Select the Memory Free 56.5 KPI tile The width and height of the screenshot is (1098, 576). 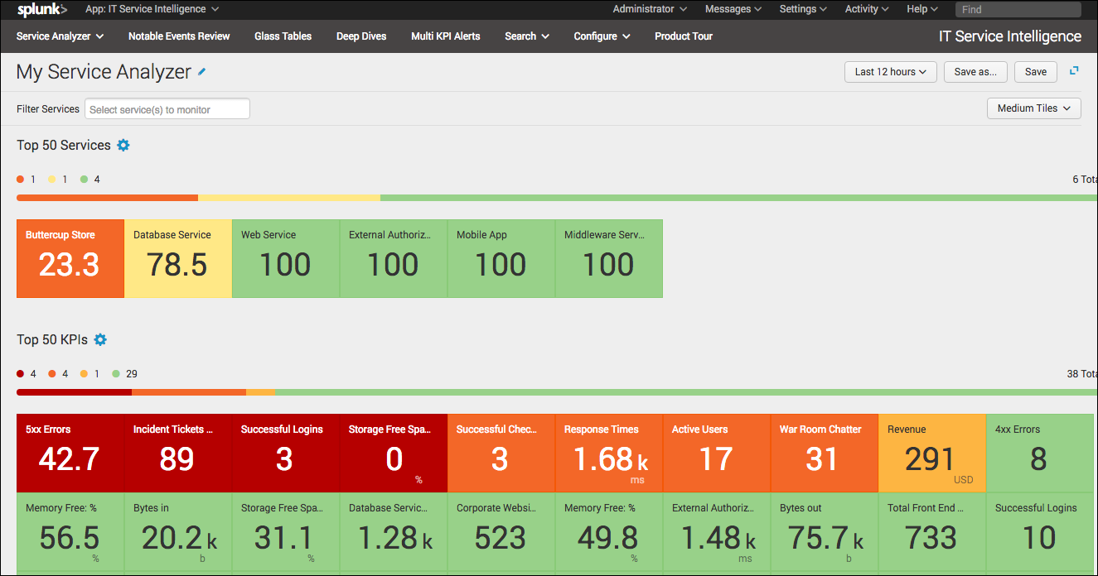70,531
